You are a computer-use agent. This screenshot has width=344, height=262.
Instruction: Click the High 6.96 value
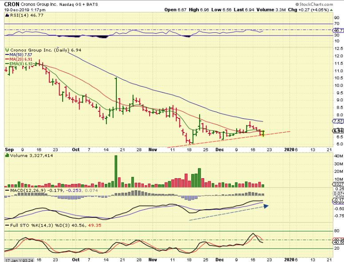[x=199, y=10]
